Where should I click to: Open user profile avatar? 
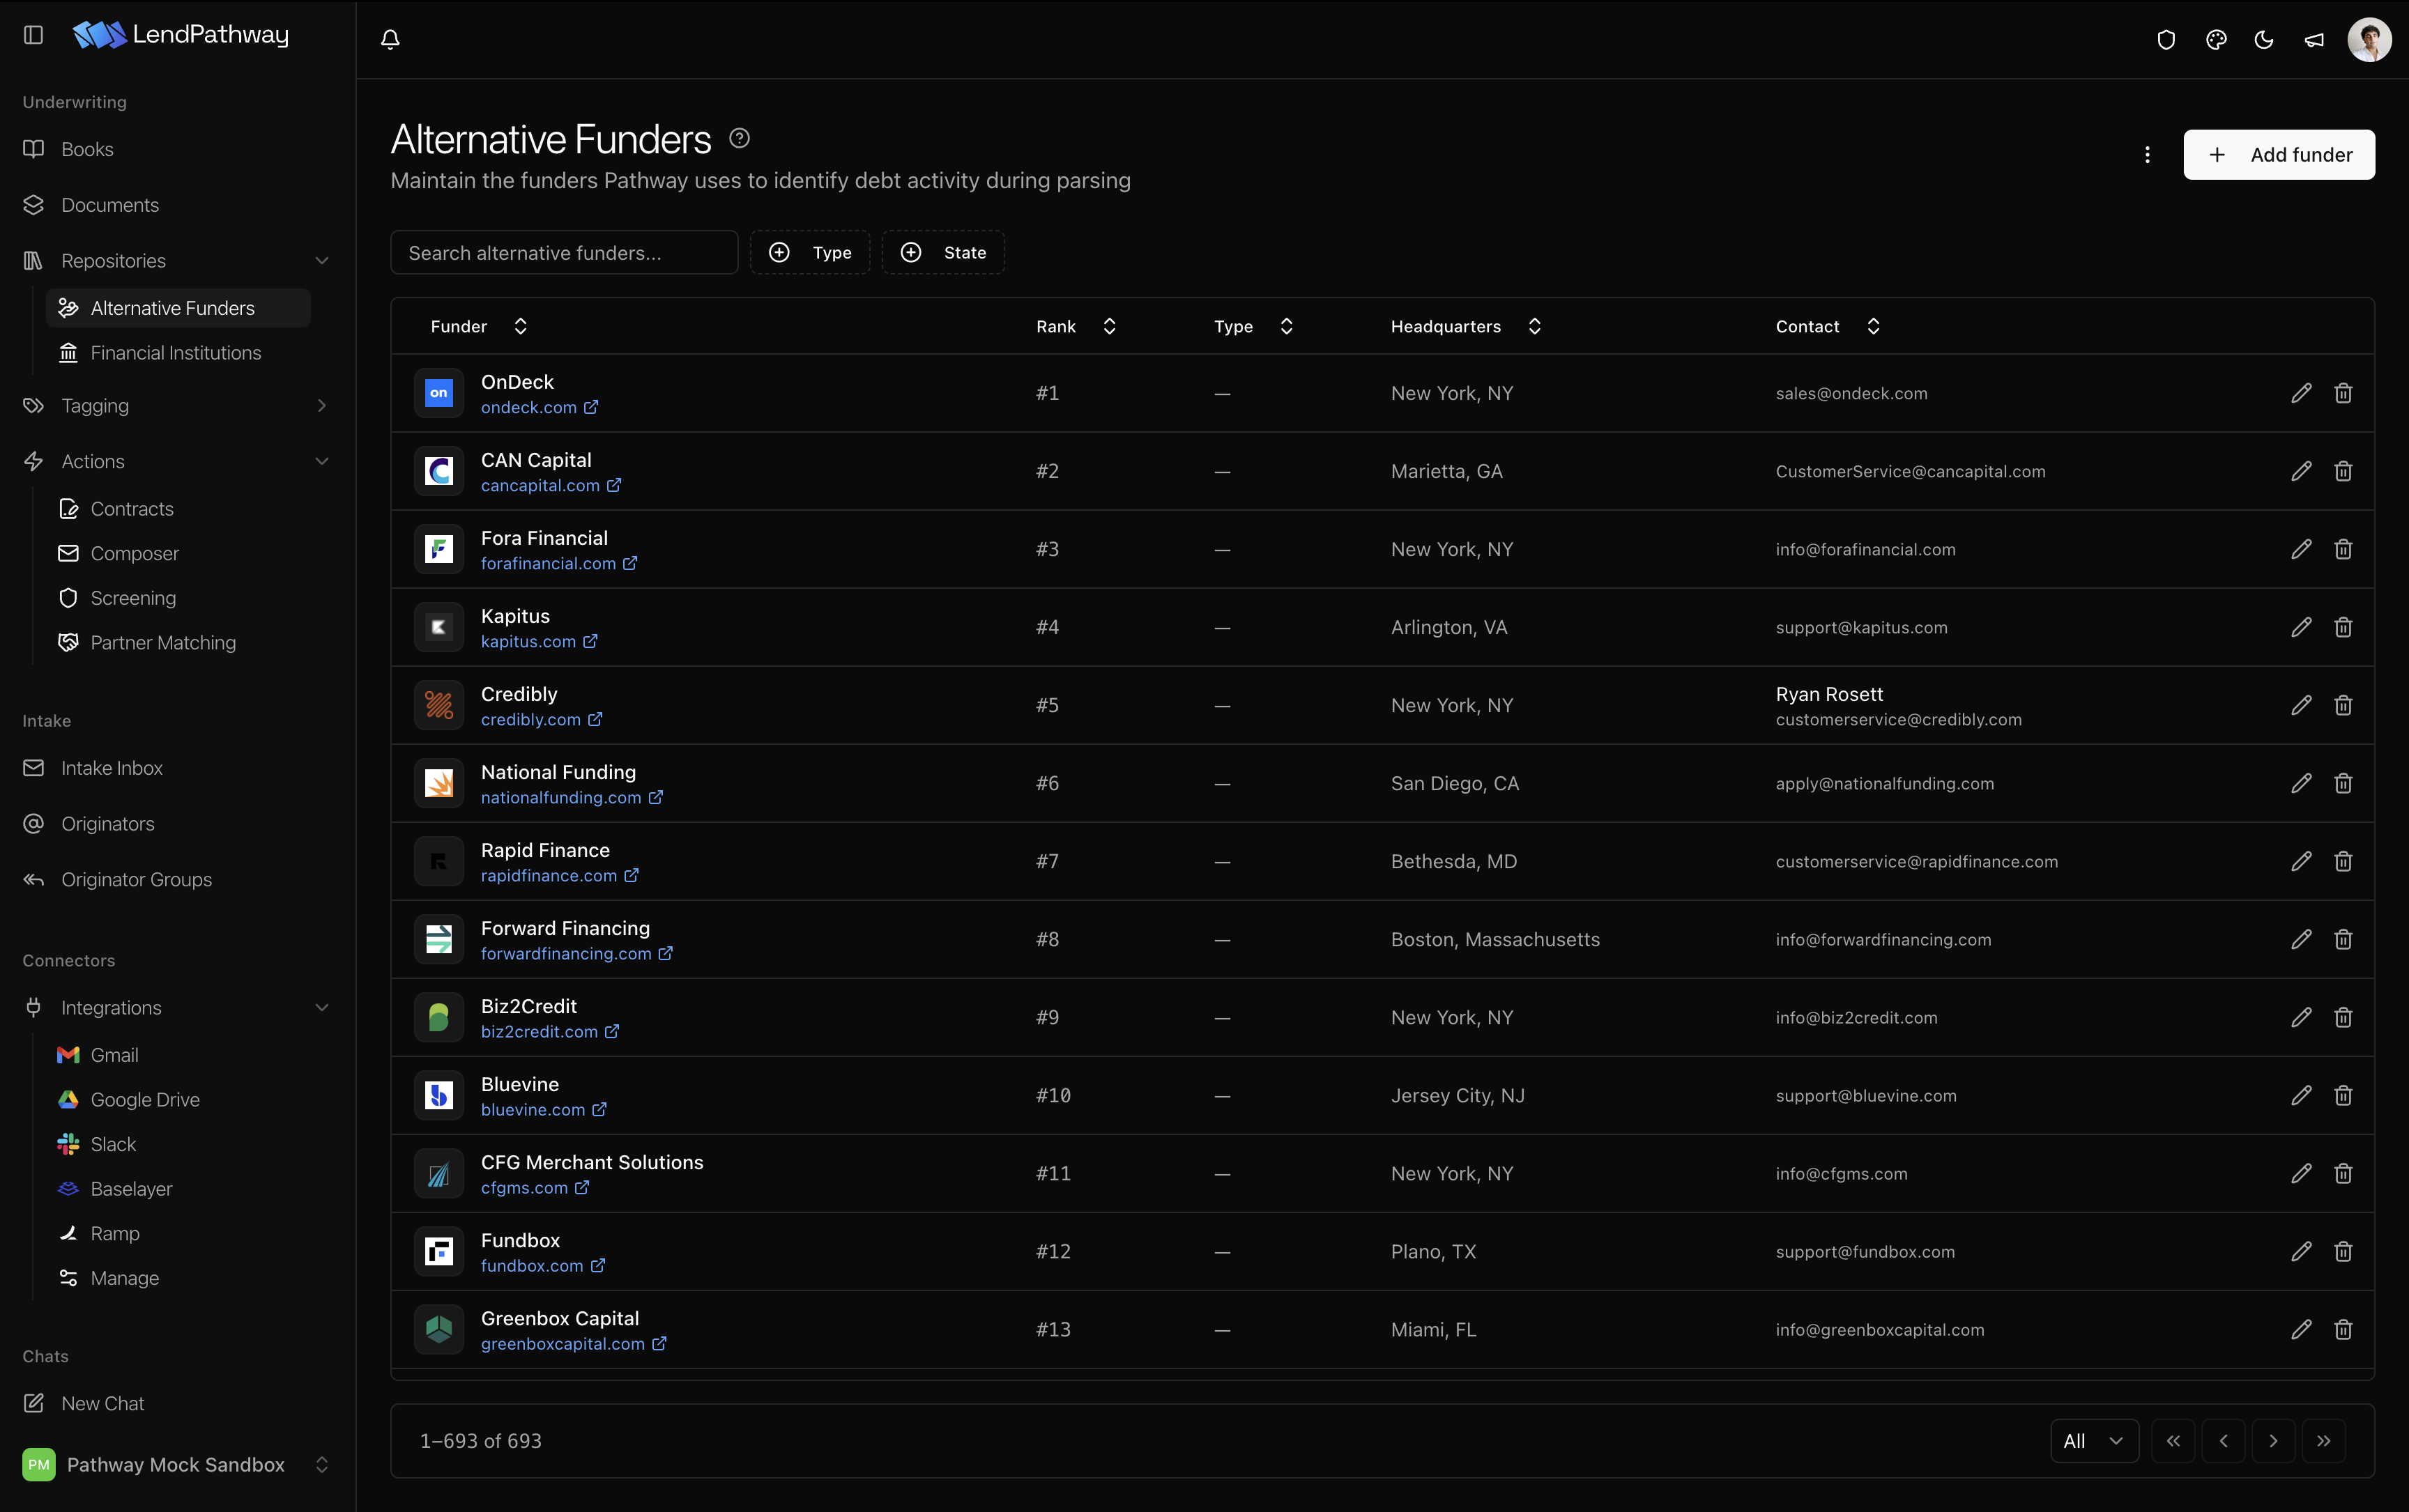2369,40
